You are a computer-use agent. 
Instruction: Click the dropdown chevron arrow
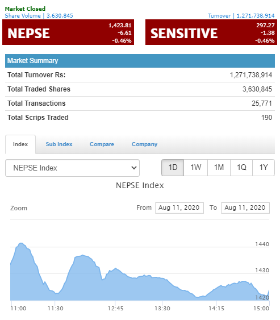coord(134,168)
